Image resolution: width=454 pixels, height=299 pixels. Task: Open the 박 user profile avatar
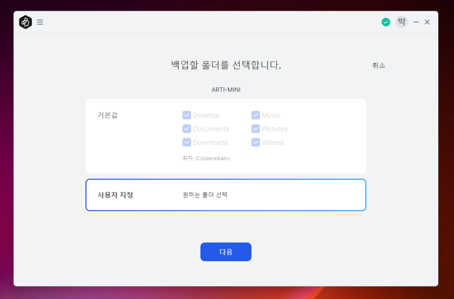click(x=401, y=22)
